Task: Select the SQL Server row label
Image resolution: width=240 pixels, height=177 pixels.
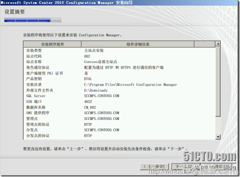Action: coord(36,96)
